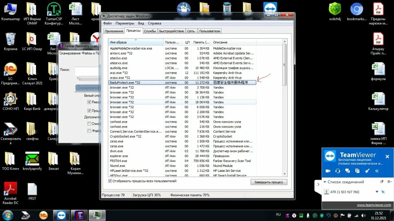Click the Завершить процесс button
This screenshot has height=221, width=394.
[x=269, y=182]
